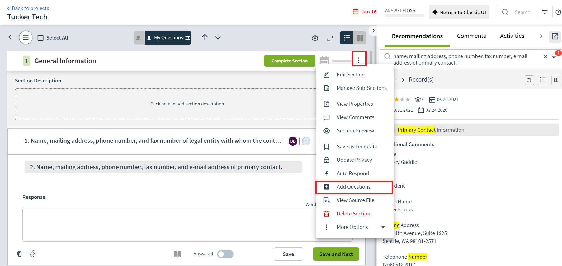Screen dimensions: 562x266
Task: Expand editor to full screen
Action: click(330, 38)
